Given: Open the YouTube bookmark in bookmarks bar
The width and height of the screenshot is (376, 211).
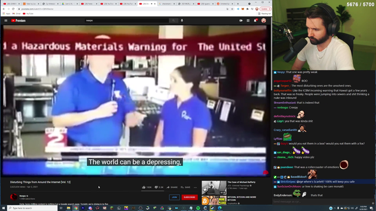Looking at the screenshot, I should tap(28, 13).
